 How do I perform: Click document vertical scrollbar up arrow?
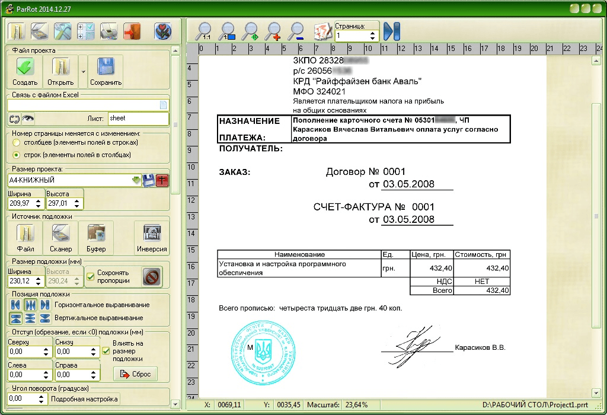(596, 60)
